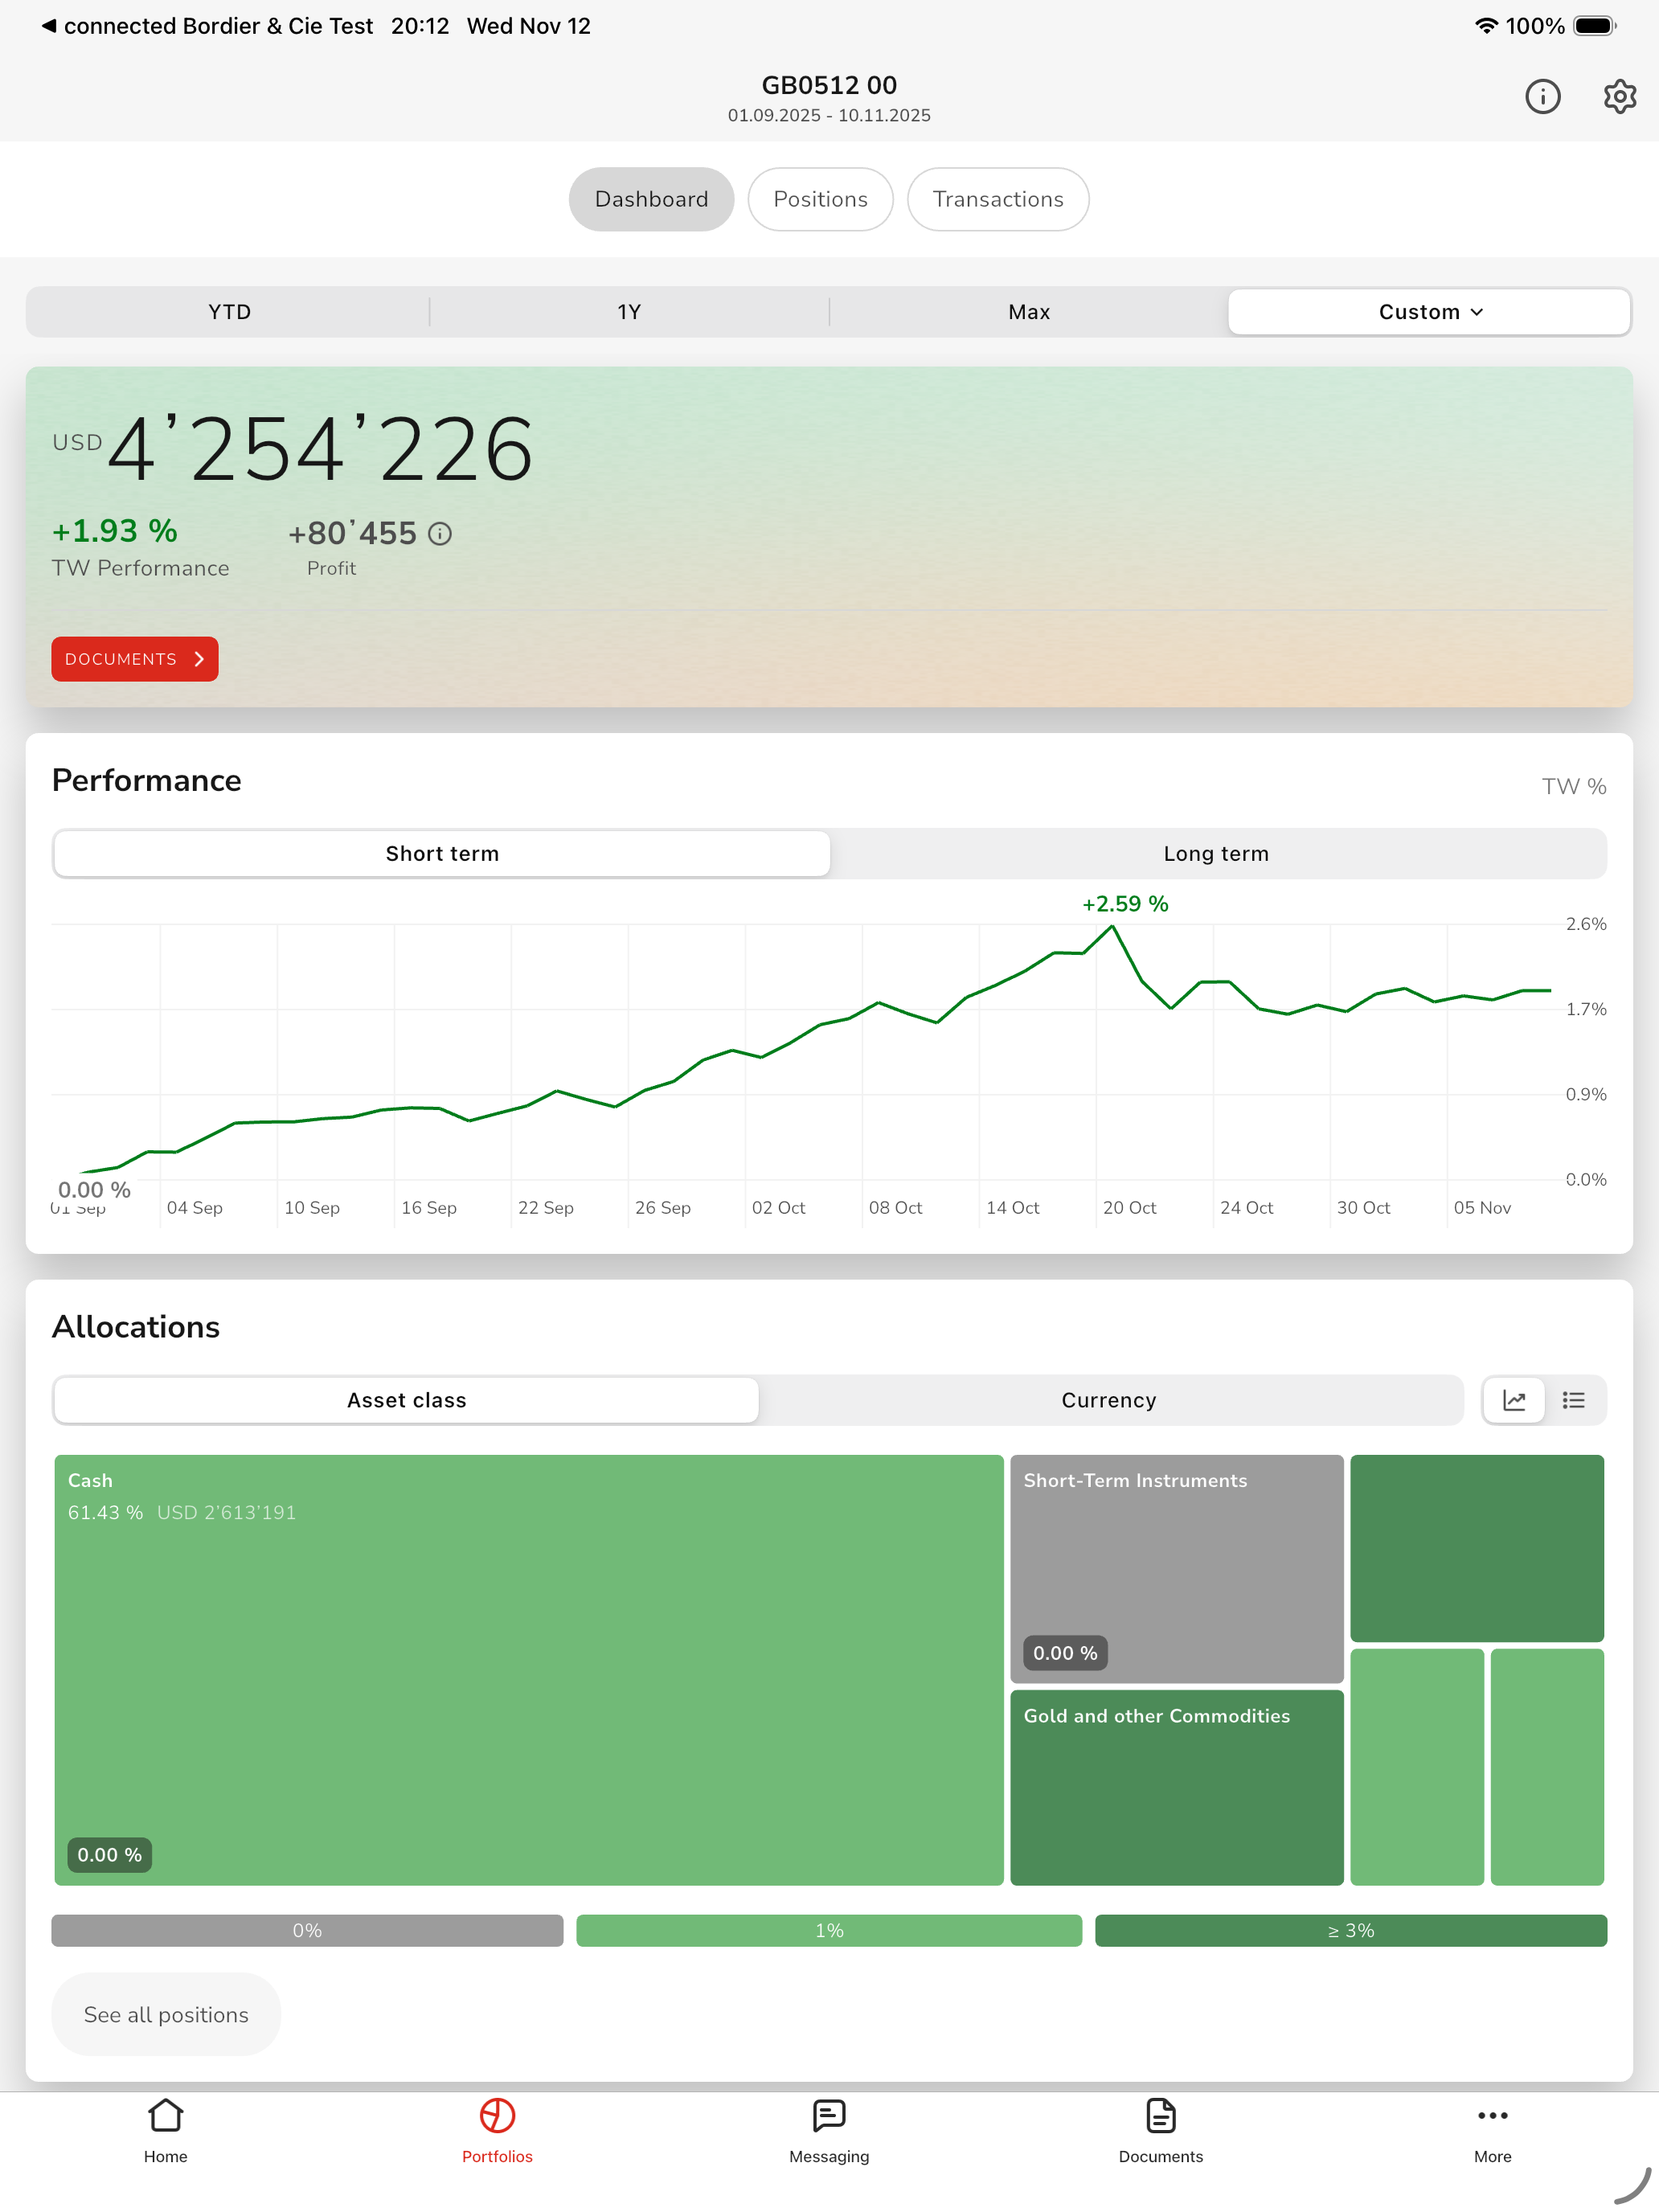
Task: Tap the ≥ 3% dark green legend bar
Action: coord(1351,1931)
